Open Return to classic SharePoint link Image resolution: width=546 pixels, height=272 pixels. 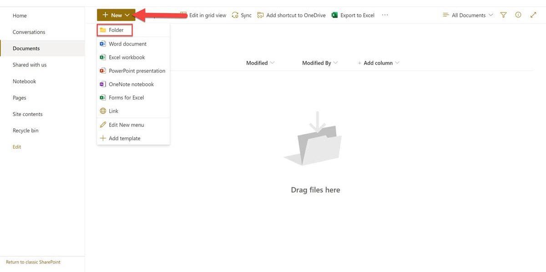[33, 262]
